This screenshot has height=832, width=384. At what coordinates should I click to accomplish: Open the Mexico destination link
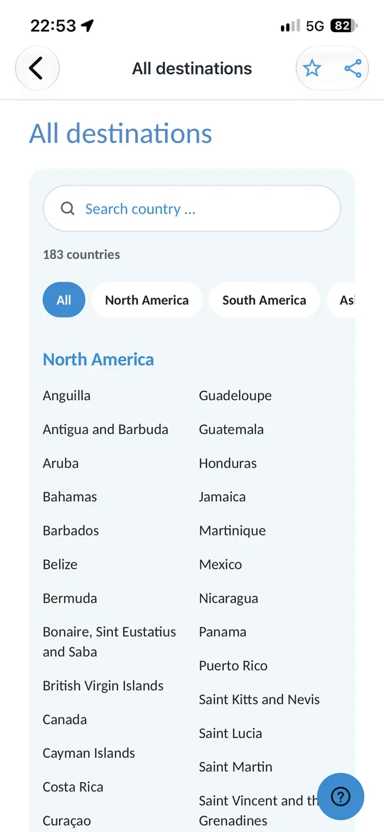(x=220, y=564)
